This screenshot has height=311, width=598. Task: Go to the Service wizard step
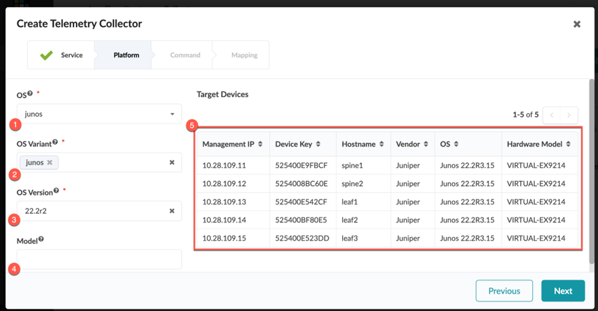click(x=61, y=55)
